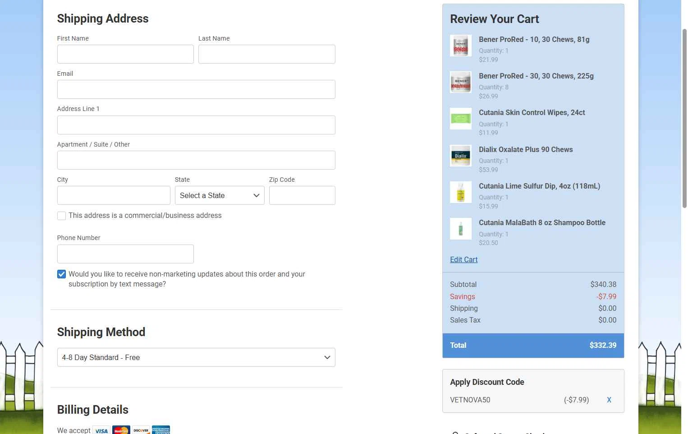The width and height of the screenshot is (688, 434).
Task: Check the commercial/business address checkbox
Action: [x=62, y=216]
